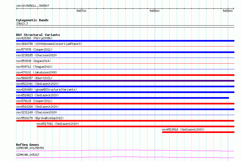Screen dimensions: 242x161
Task: Click the shorter blue bar for nsv6518623
Action: pos(123,98)
